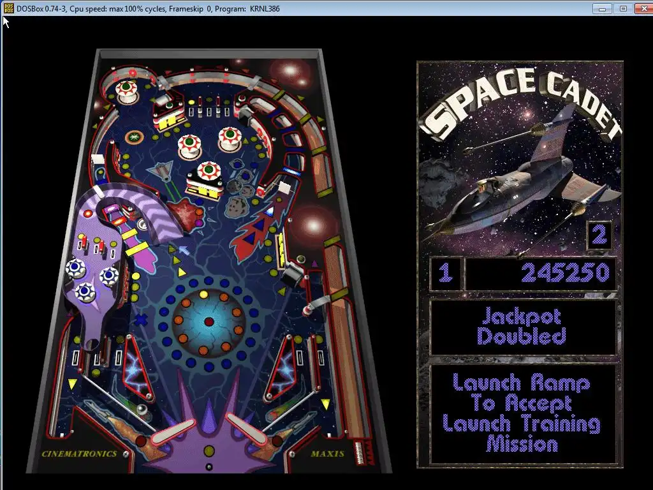This screenshot has width=653, height=490.
Task: Click the yellow arrow in the left outlane
Action: tap(73, 383)
